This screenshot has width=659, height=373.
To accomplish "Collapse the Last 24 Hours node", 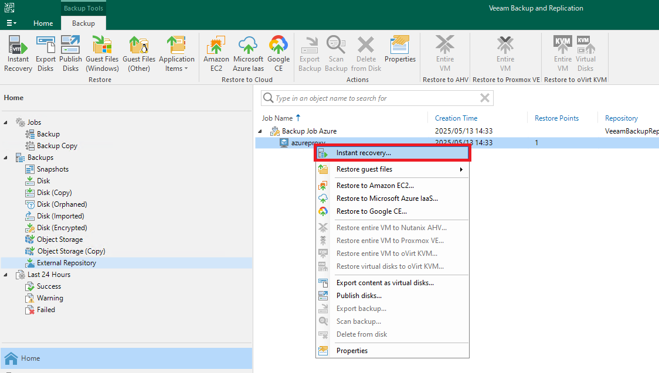I will [x=5, y=275].
